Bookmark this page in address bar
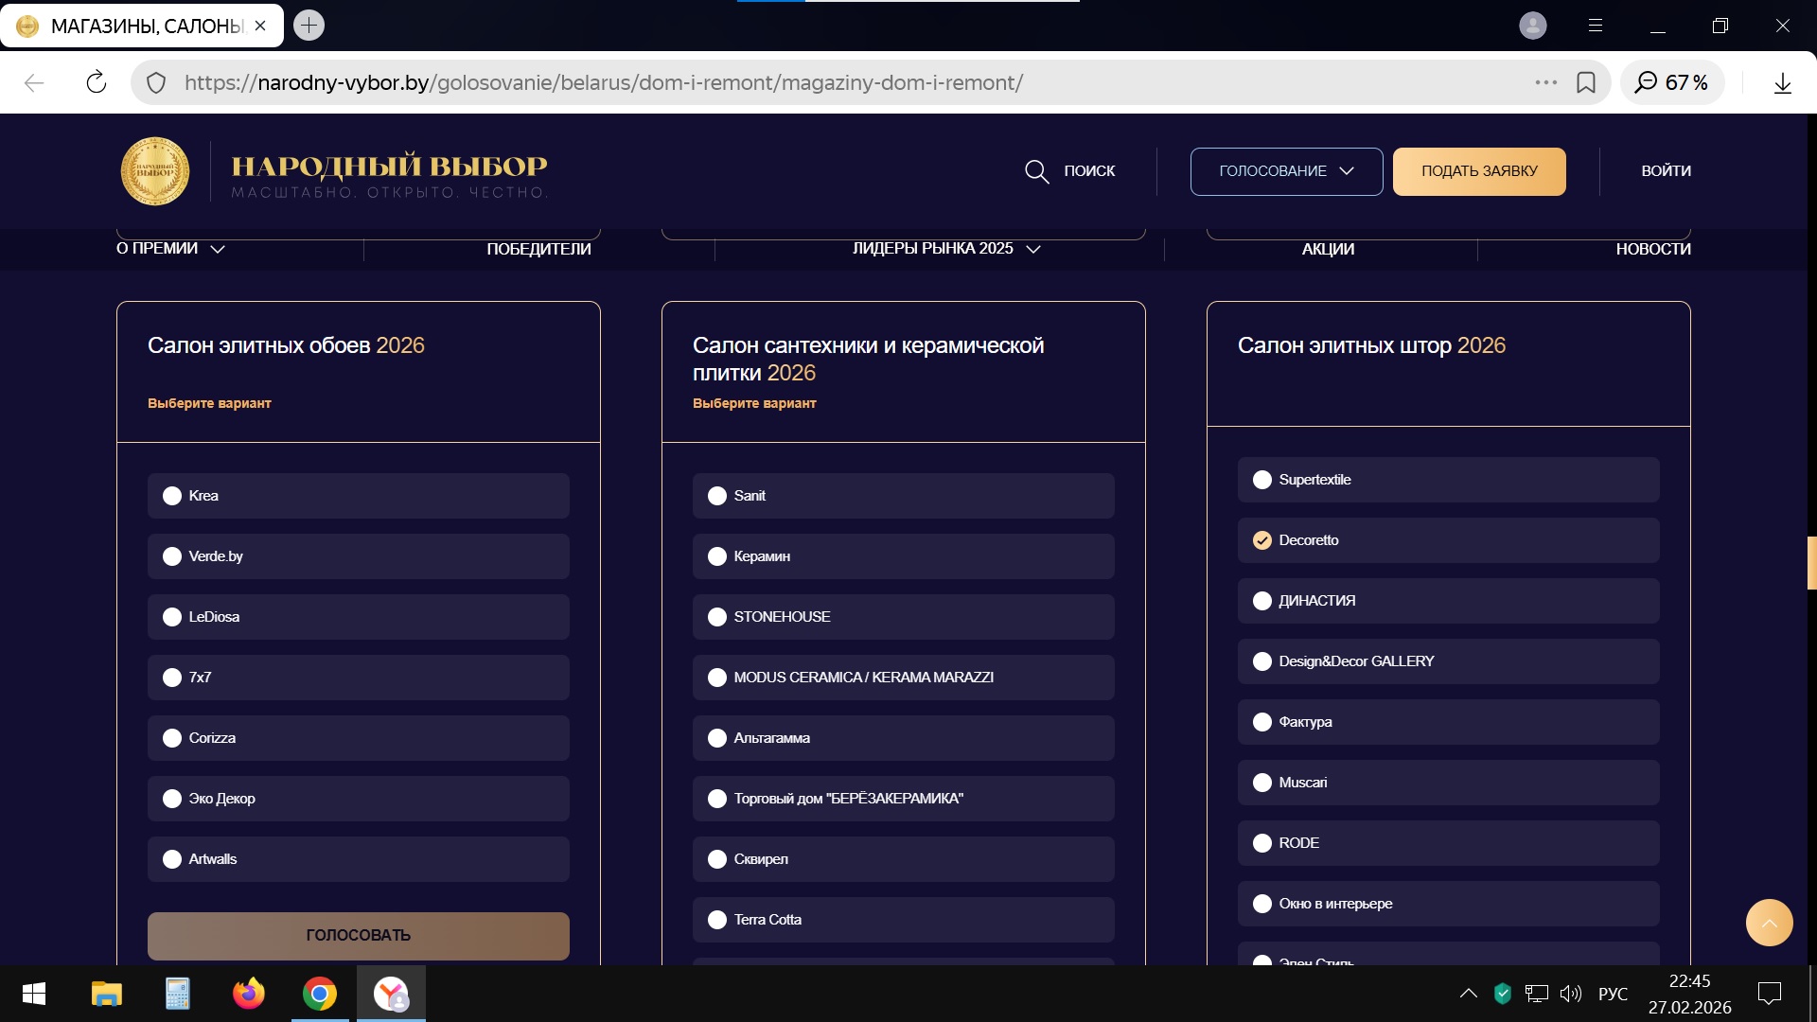Screen dimensions: 1817x1022 1586,82
